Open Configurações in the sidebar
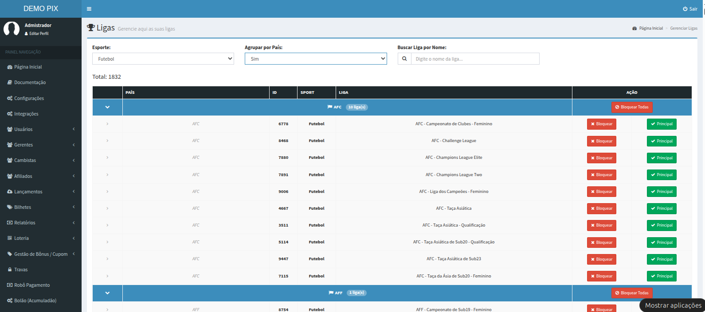The width and height of the screenshot is (705, 312). [x=29, y=98]
